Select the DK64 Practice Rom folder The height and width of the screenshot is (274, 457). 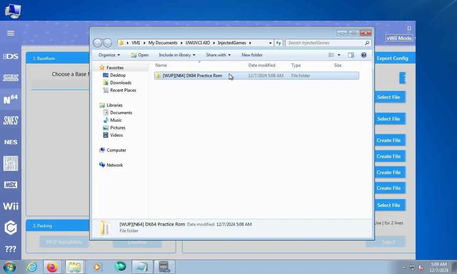256,76
